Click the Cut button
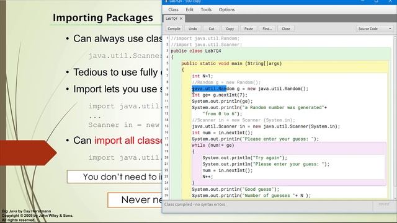The height and width of the screenshot is (223, 397). [212, 28]
